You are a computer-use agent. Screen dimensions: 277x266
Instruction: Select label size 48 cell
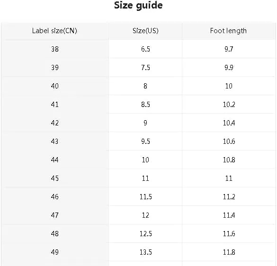click(x=55, y=234)
